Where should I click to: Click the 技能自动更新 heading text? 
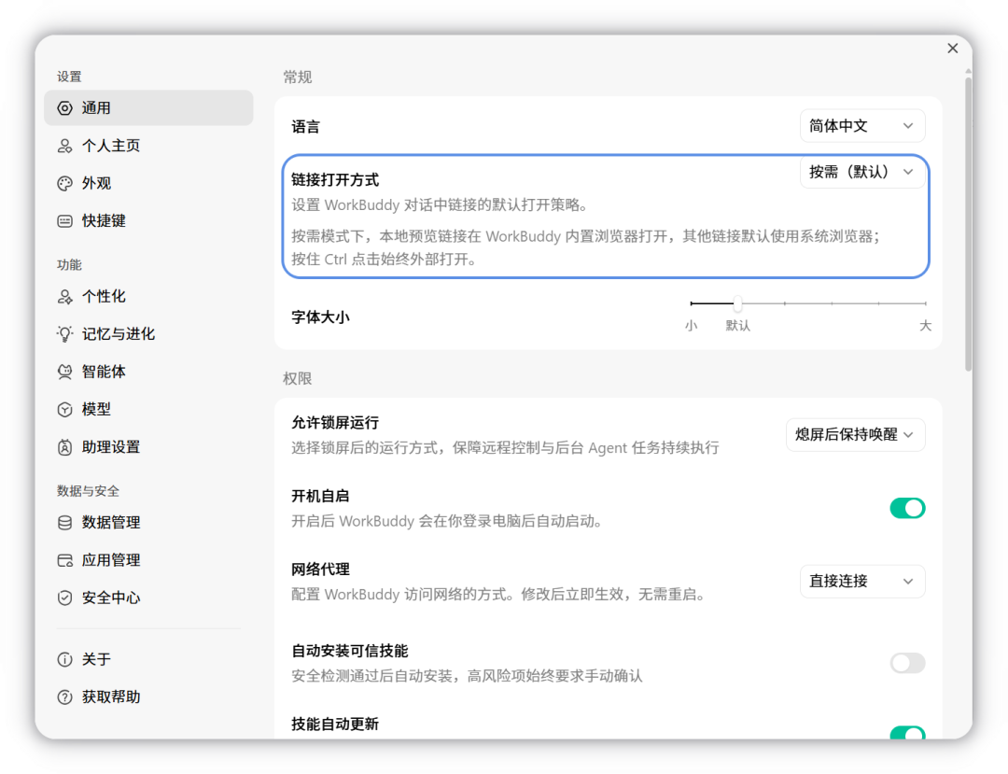(335, 725)
